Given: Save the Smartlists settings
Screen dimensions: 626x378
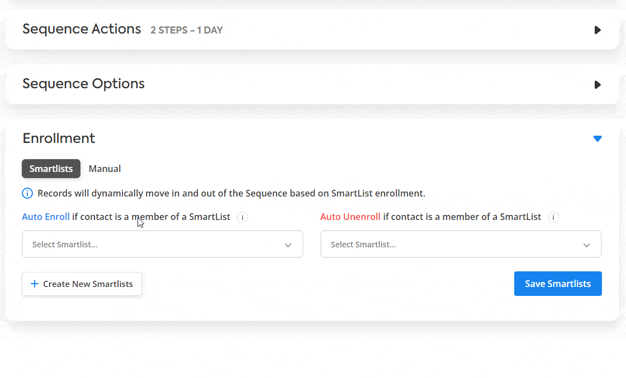Looking at the screenshot, I should [x=558, y=284].
